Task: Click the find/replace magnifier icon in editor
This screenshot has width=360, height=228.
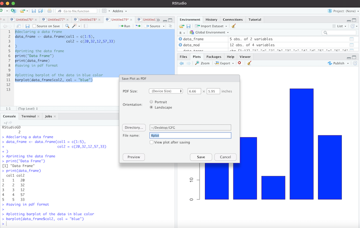Action: [67, 26]
